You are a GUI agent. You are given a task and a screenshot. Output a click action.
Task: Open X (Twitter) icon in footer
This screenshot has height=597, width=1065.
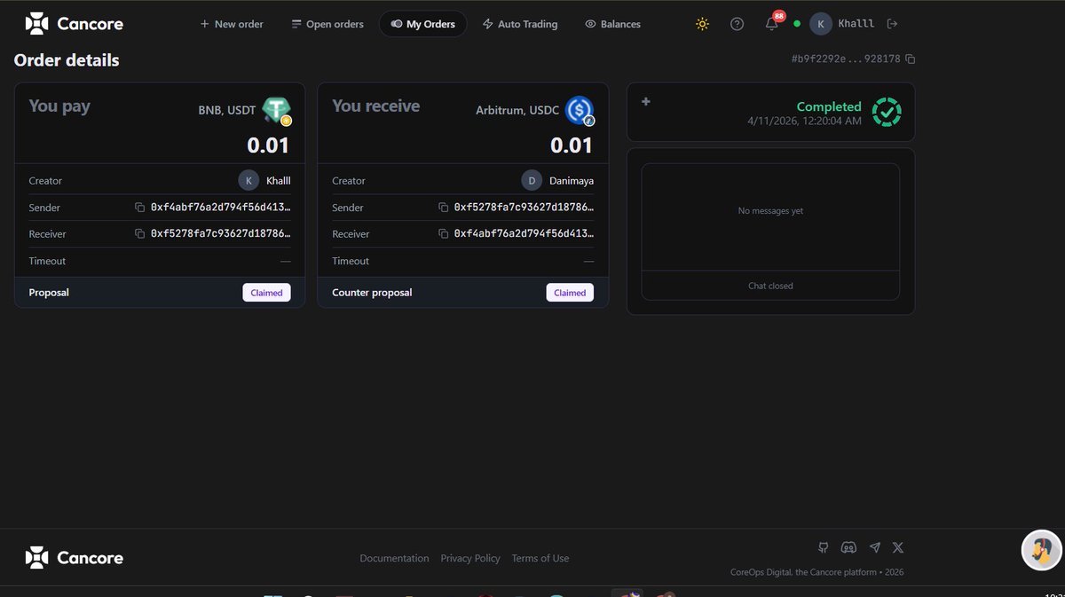click(898, 548)
